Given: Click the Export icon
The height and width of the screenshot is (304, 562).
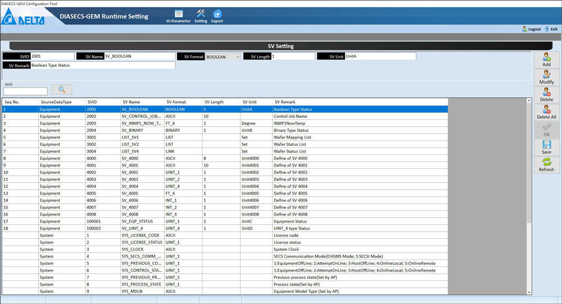Looking at the screenshot, I should [217, 16].
